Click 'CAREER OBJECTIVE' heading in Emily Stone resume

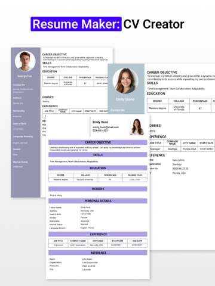(x=162, y=73)
